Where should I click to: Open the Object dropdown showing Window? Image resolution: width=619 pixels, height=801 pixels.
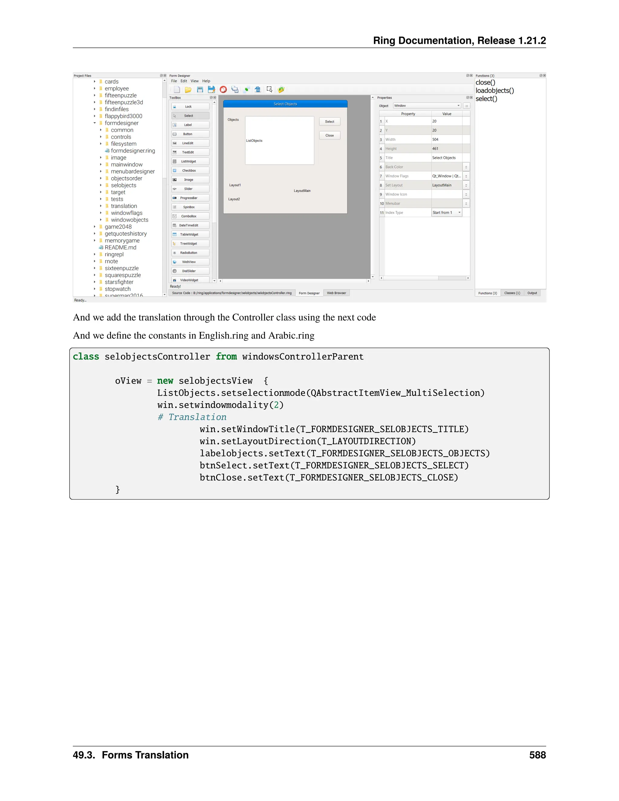tap(427, 105)
